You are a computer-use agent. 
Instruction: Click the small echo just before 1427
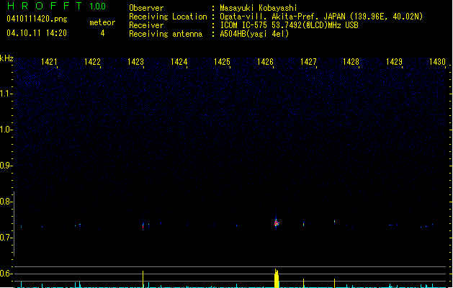coord(304,224)
